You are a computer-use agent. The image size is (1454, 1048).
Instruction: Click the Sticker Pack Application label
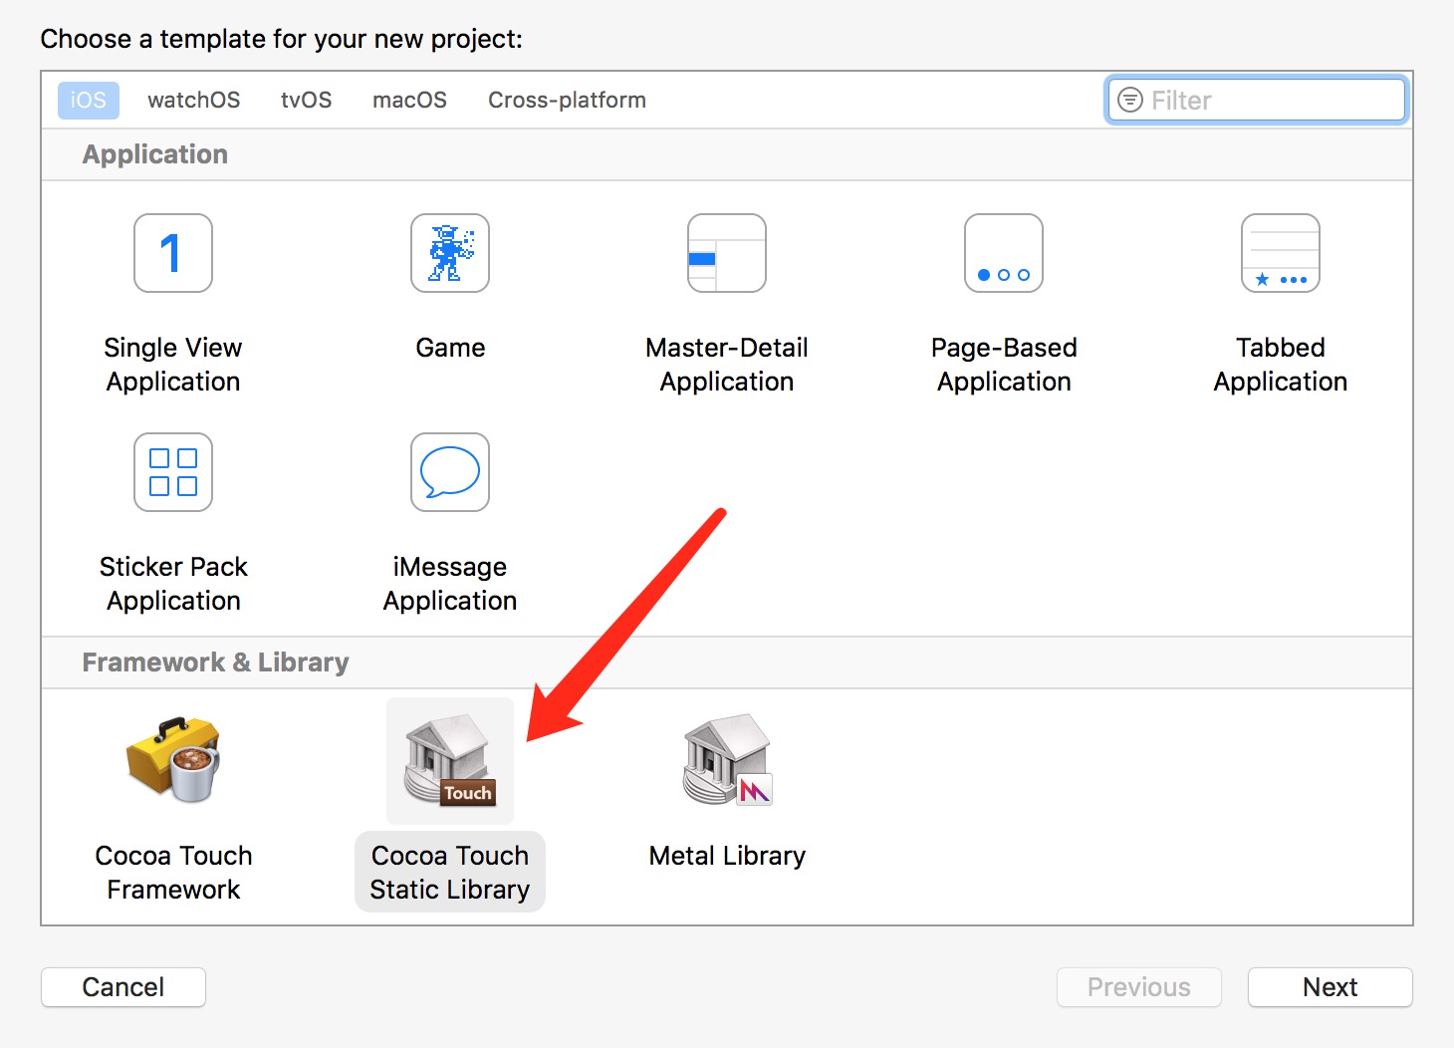click(173, 584)
